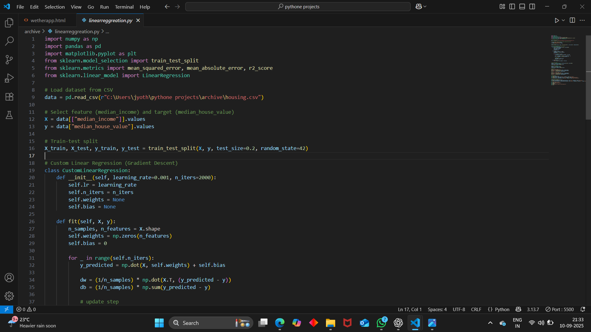
Task: Open Run and Debug view
Action: (9, 78)
